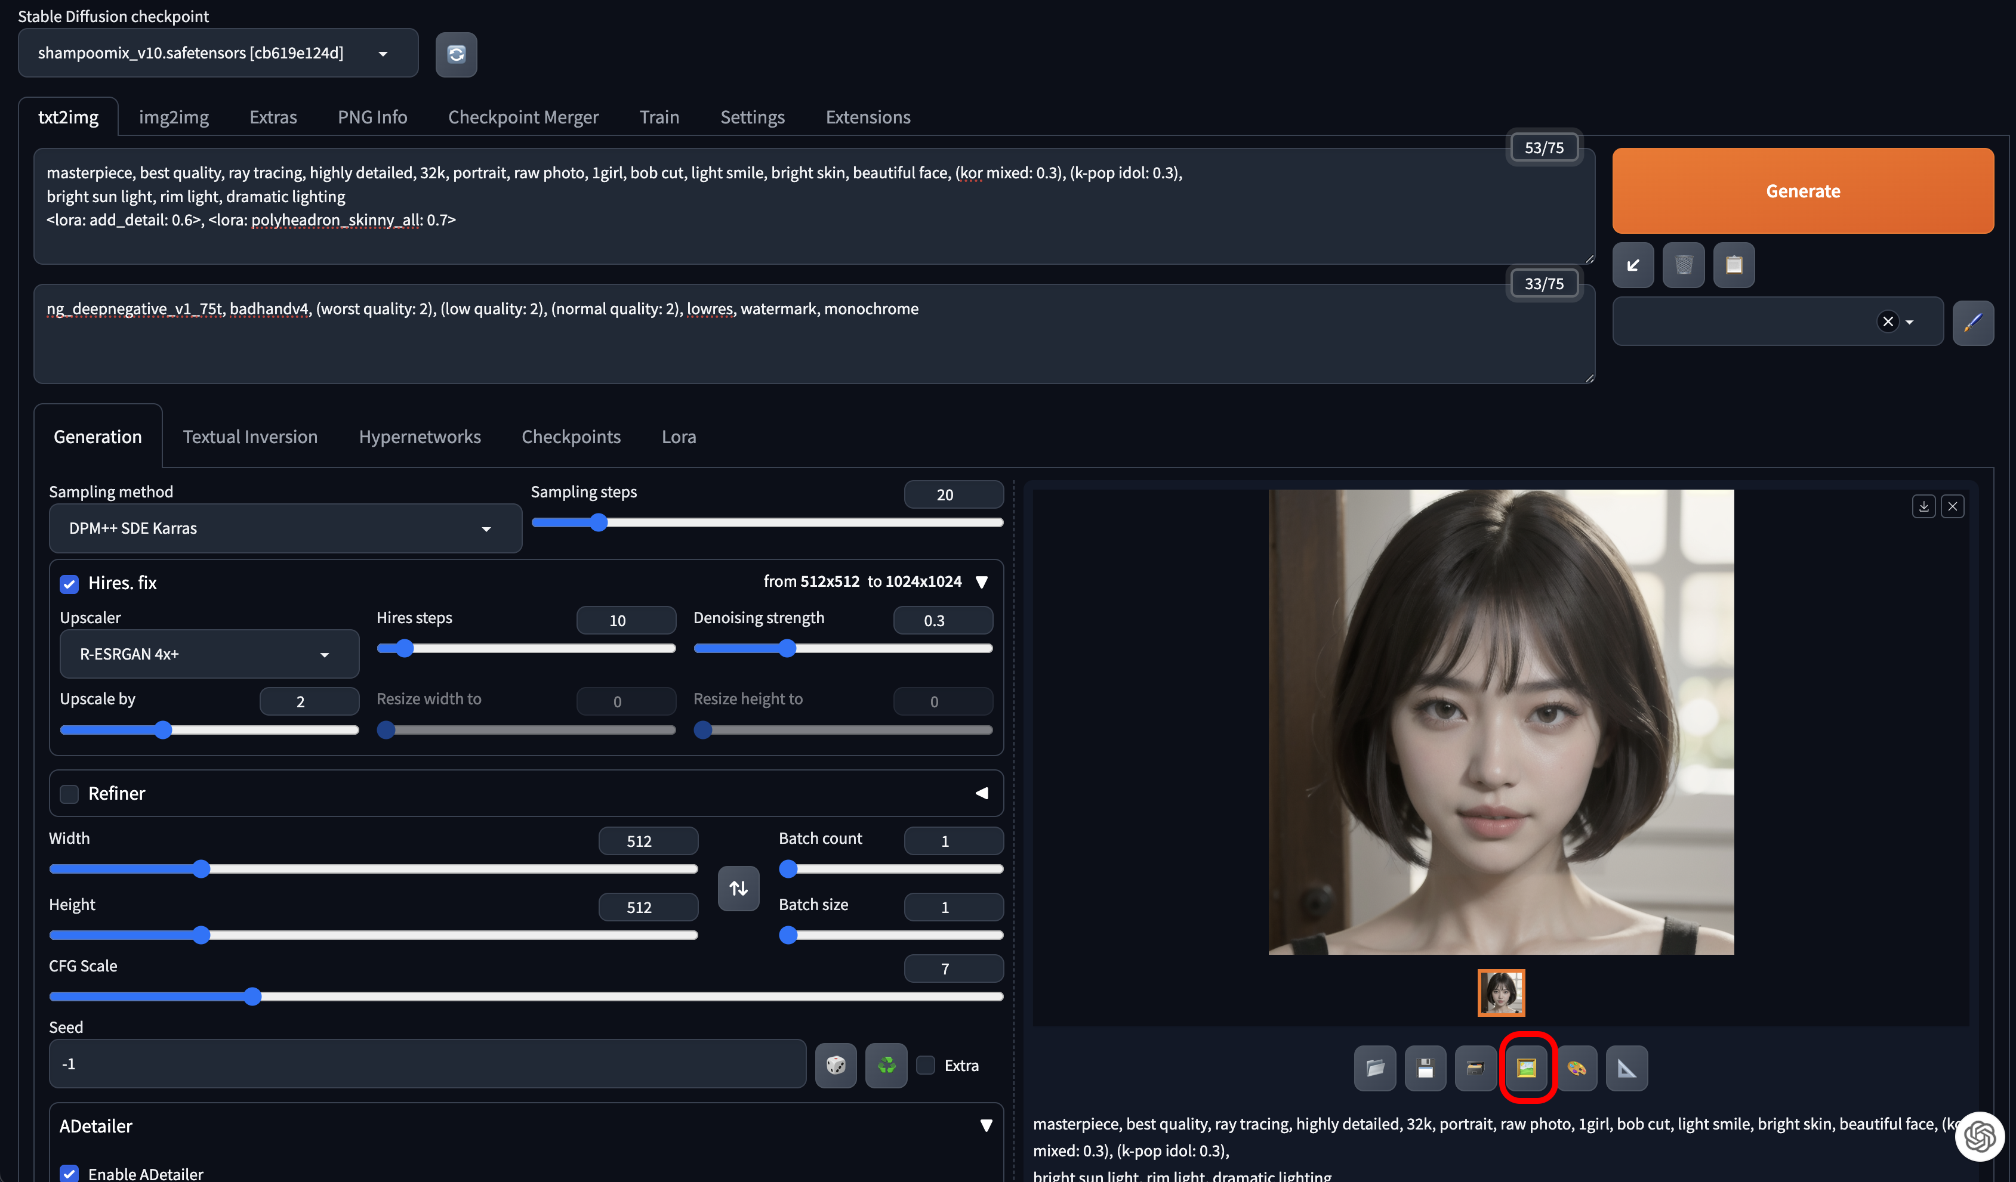Click the swap width and height icon
This screenshot has width=2016, height=1182.
[x=738, y=888]
